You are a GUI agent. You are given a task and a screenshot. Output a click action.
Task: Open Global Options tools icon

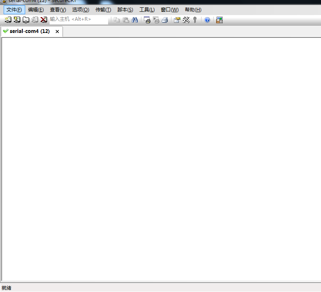(186, 20)
